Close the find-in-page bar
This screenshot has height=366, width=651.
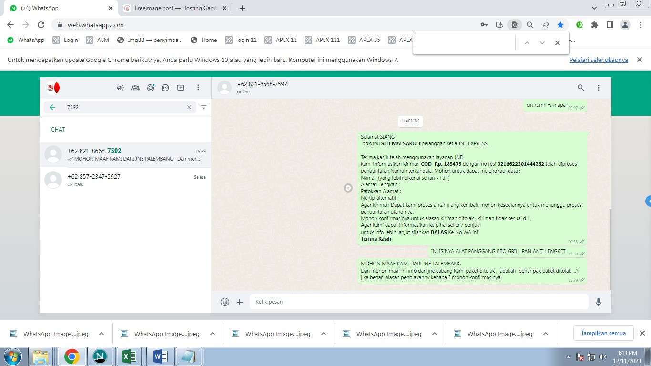558,43
